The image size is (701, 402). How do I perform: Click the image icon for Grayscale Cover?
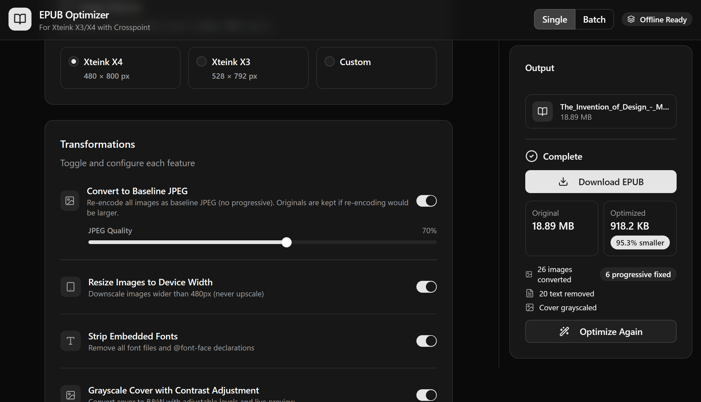(71, 395)
